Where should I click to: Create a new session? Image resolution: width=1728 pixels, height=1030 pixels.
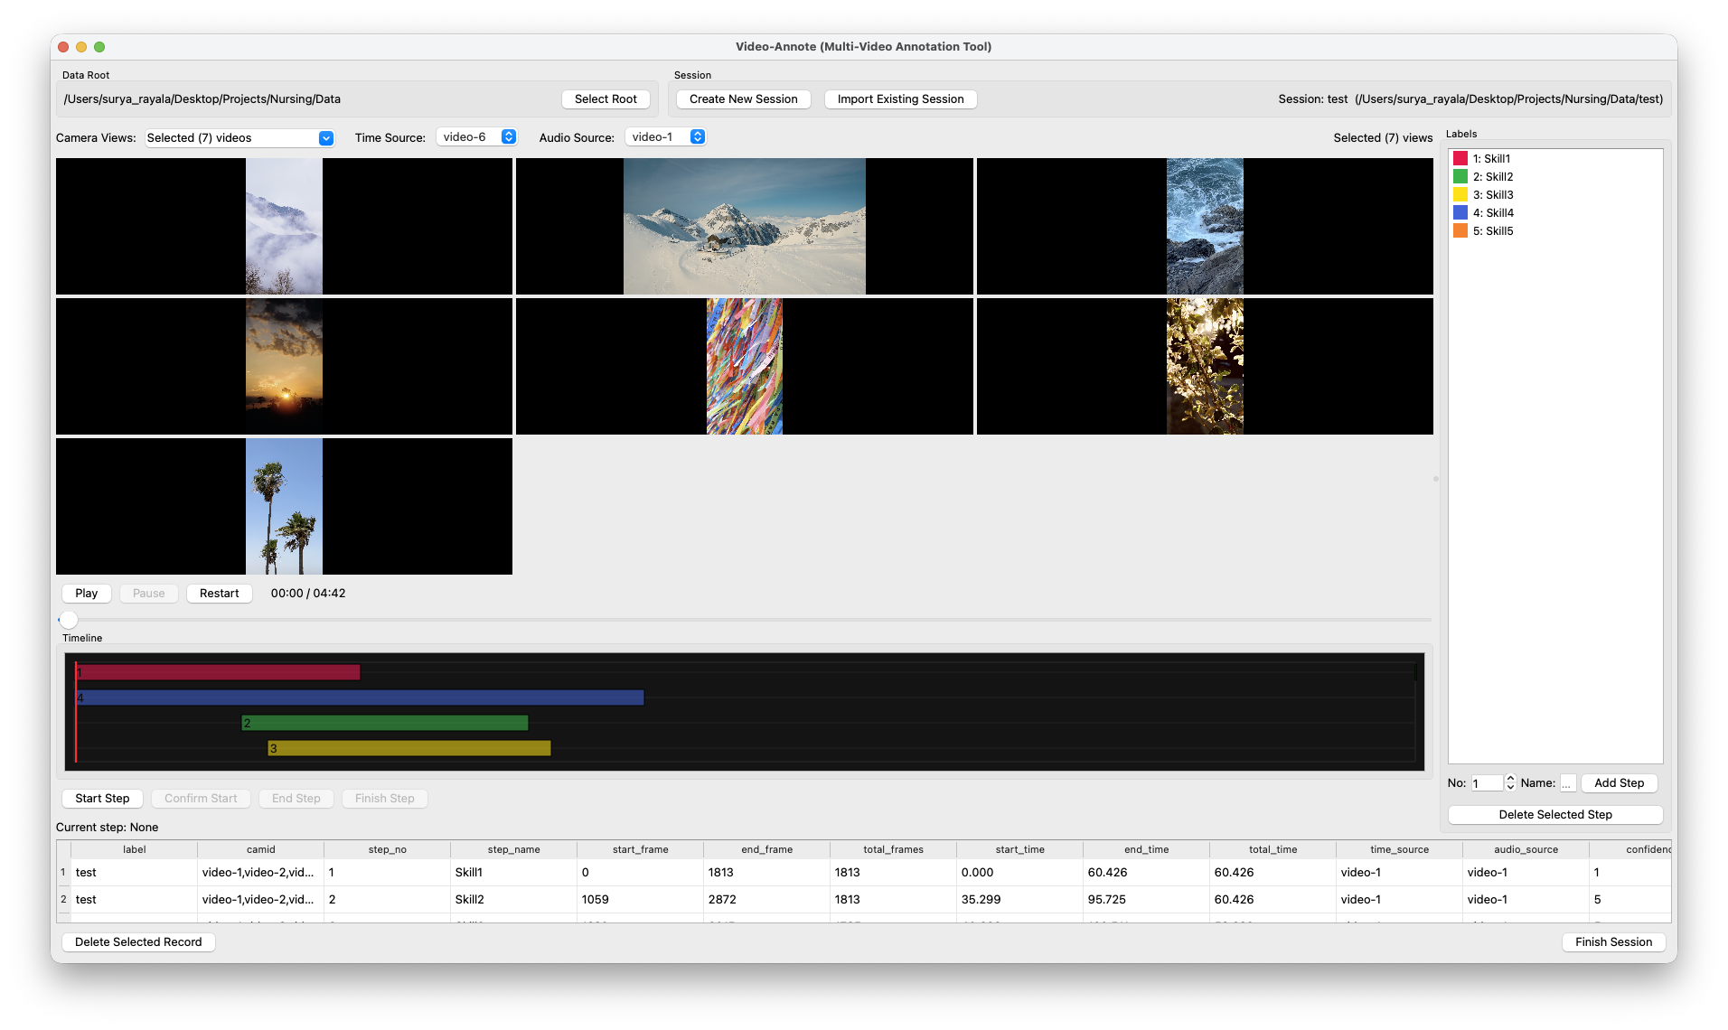(743, 99)
